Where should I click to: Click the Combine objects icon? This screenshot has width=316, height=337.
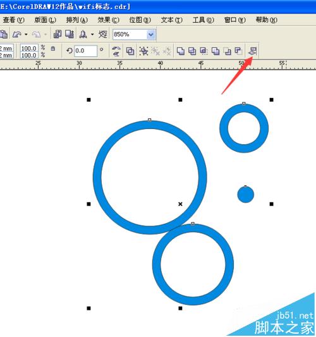click(x=130, y=51)
